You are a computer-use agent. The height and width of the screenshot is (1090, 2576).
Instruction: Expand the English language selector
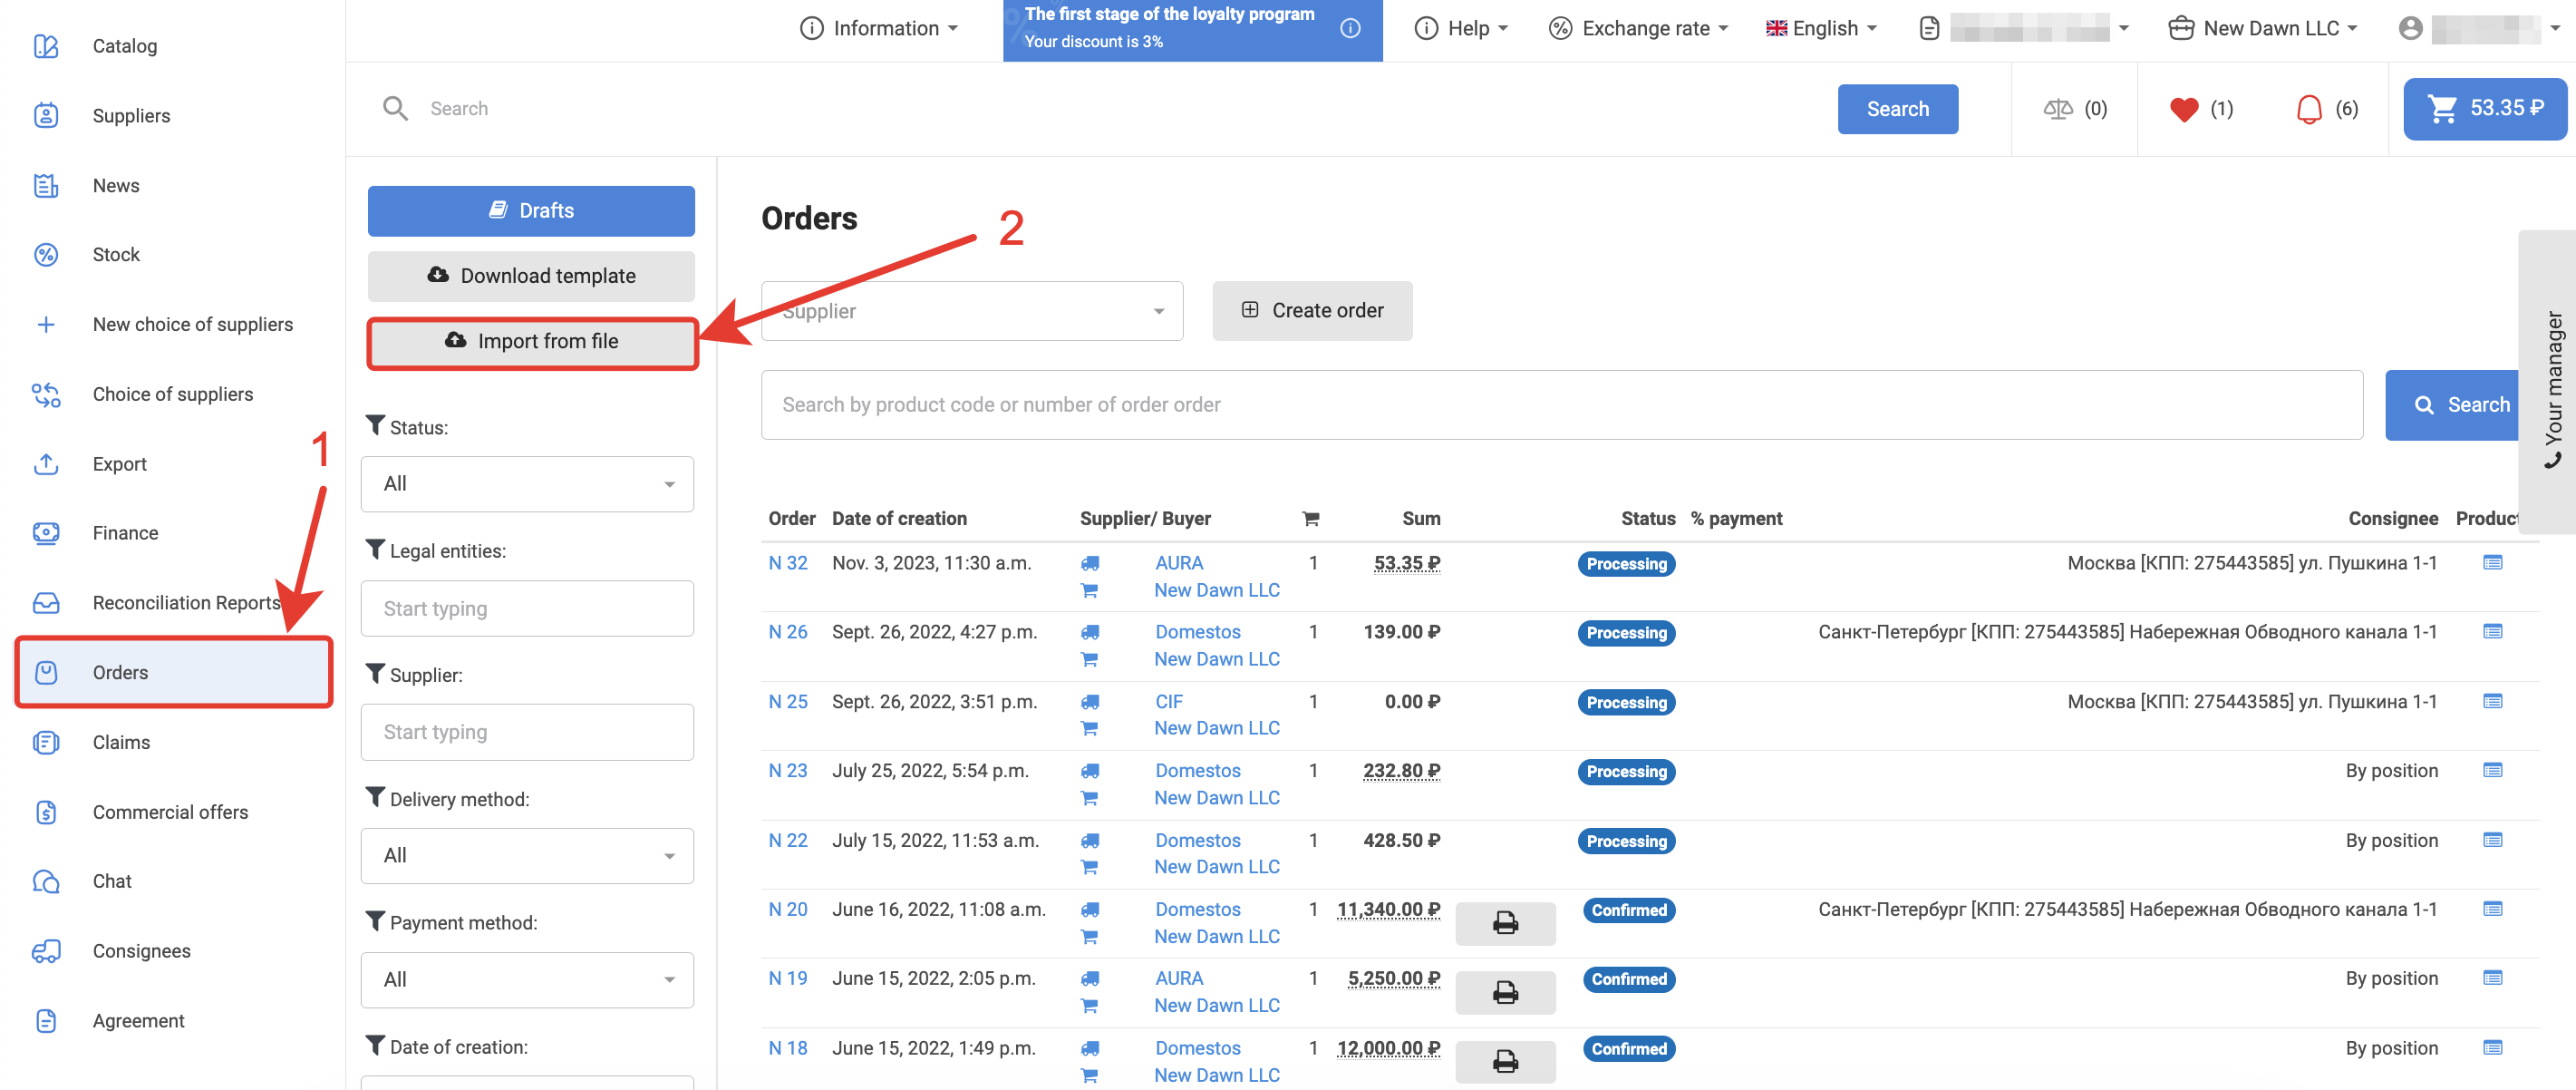[1821, 28]
